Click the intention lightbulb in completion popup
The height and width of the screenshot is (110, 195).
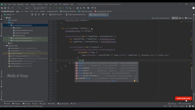(x=135, y=81)
